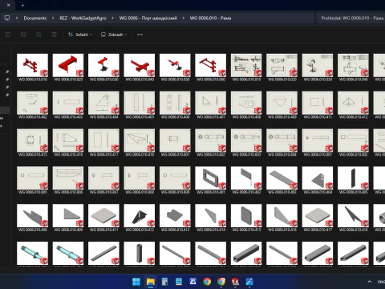
Task: Expand the chevron after REZ - WorkGadgetAgro breadcrumb
Action: pyautogui.click(x=112, y=18)
